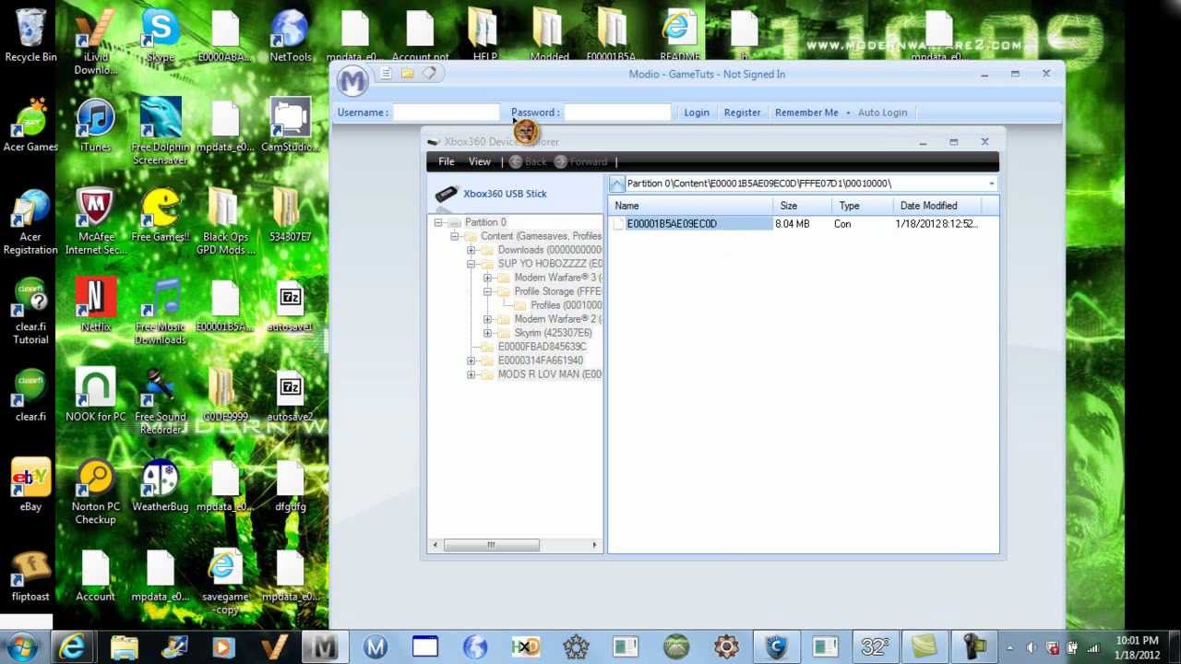This screenshot has width=1181, height=664.
Task: Collapse the Partition 0 tree node
Action: pyautogui.click(x=438, y=222)
